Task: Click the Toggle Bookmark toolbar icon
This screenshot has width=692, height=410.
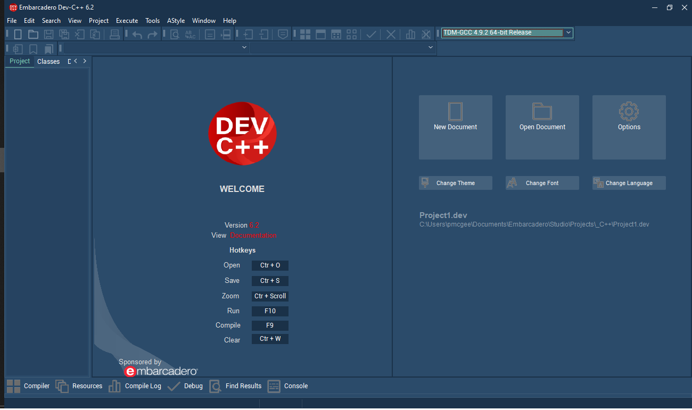Action: 33,49
